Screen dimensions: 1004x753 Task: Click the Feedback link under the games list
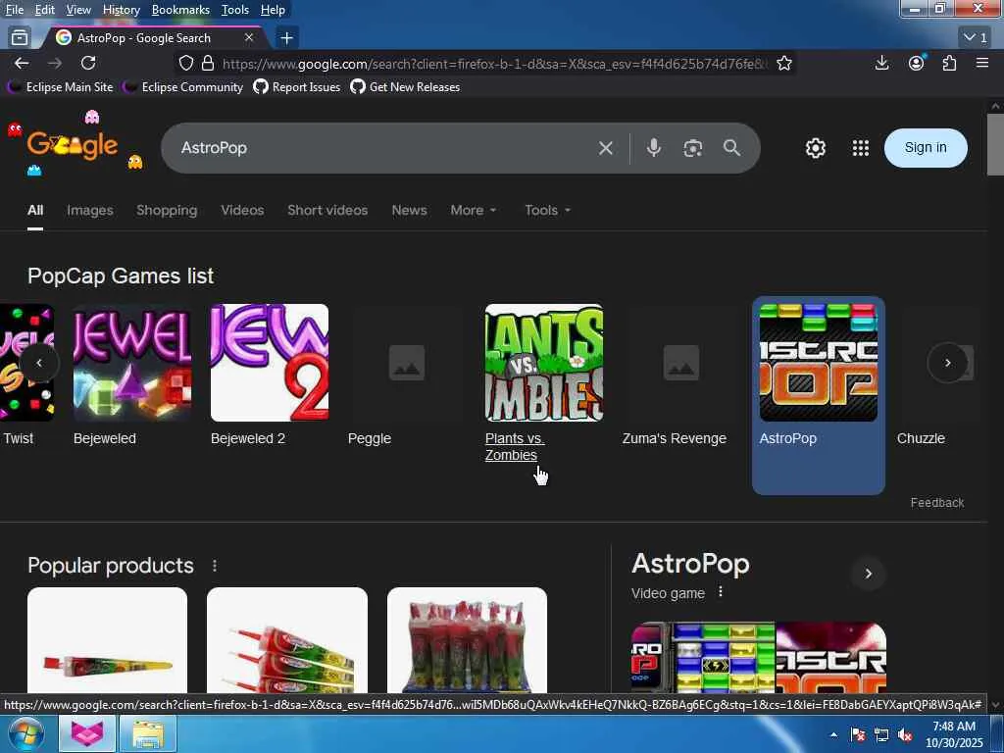click(x=936, y=503)
